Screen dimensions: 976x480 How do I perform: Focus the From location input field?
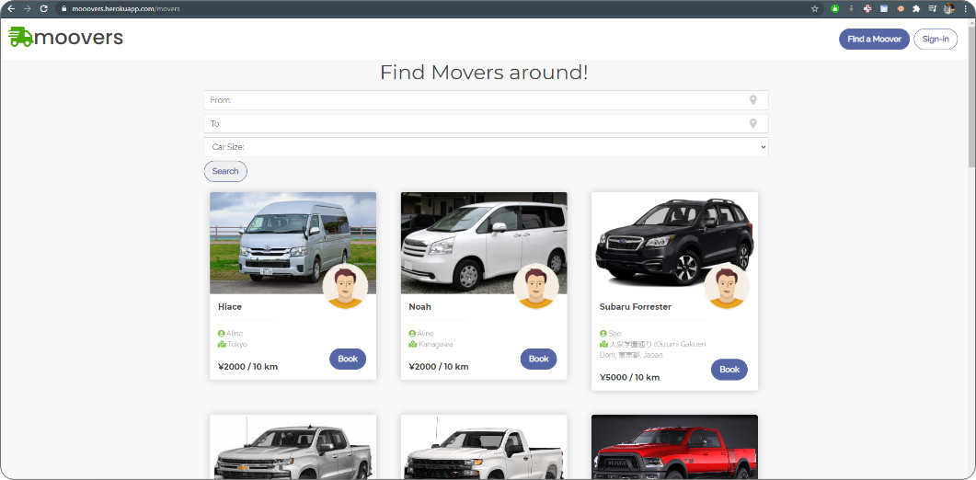(486, 100)
